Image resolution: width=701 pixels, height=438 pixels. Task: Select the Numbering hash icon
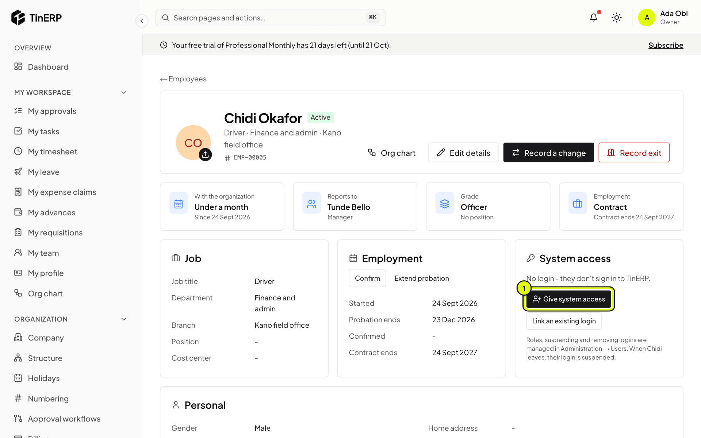(18, 398)
